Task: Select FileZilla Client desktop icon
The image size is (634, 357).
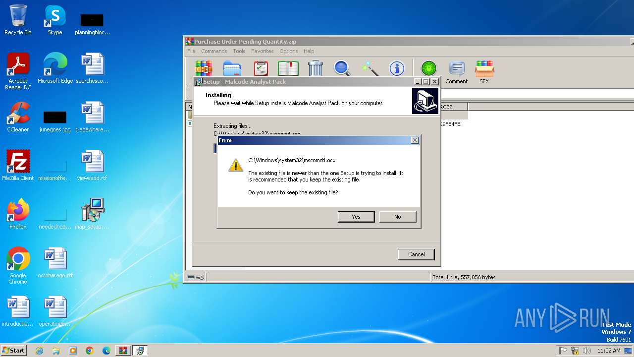Action: coord(18,166)
